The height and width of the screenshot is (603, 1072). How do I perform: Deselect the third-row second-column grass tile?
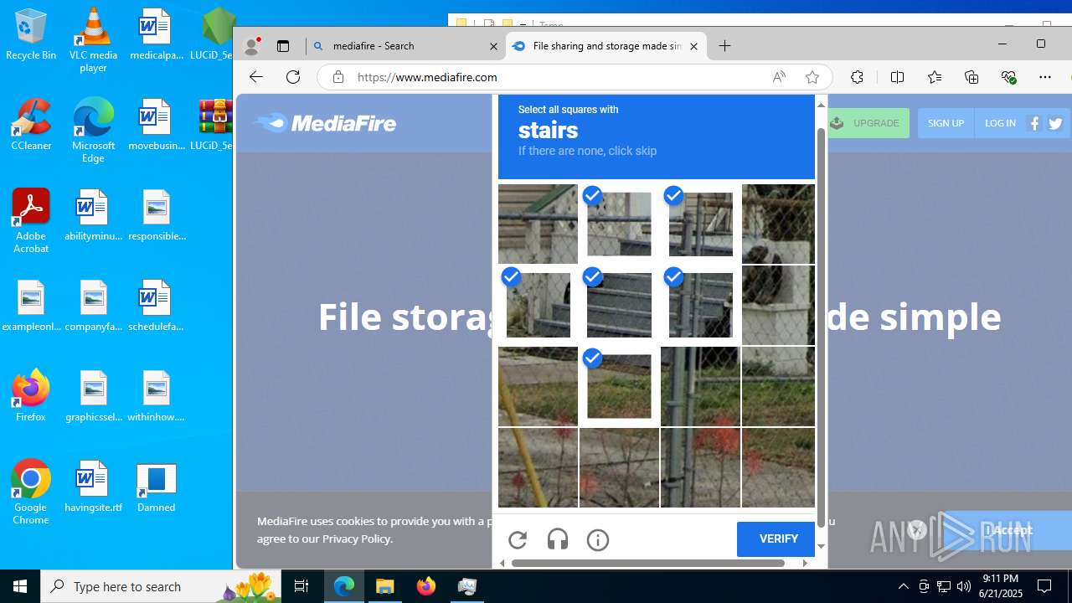click(619, 386)
